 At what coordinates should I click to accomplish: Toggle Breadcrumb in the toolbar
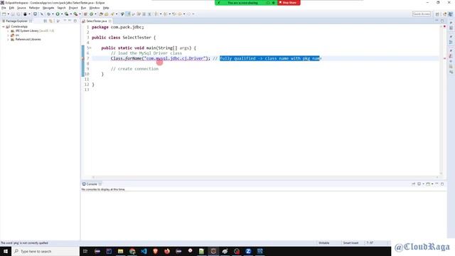(x=122, y=14)
